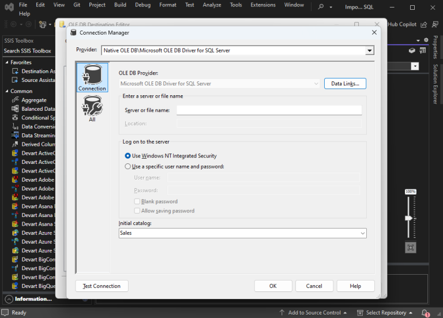The height and width of the screenshot is (318, 443).
Task: Select Use Windows NT Integrated Security
Action: (x=128, y=156)
